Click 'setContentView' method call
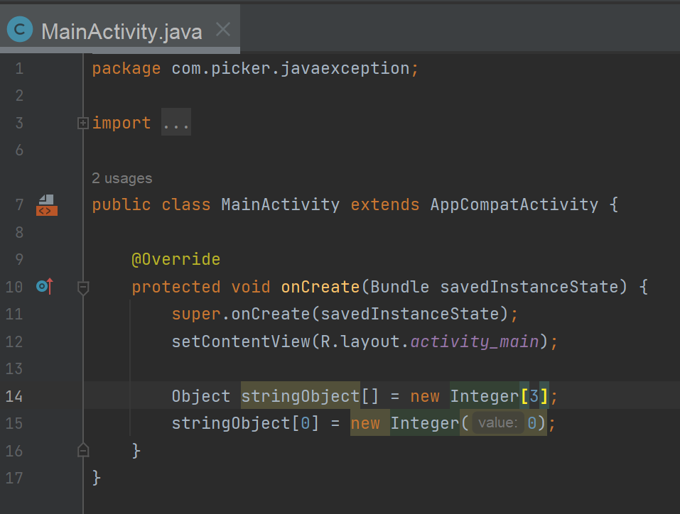The height and width of the screenshot is (514, 680). [x=241, y=341]
